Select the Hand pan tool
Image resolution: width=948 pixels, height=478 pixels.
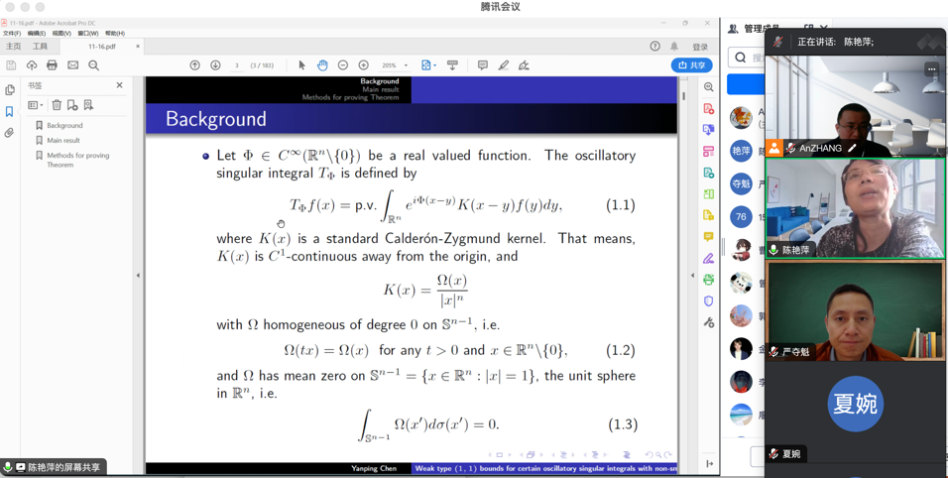tap(322, 65)
